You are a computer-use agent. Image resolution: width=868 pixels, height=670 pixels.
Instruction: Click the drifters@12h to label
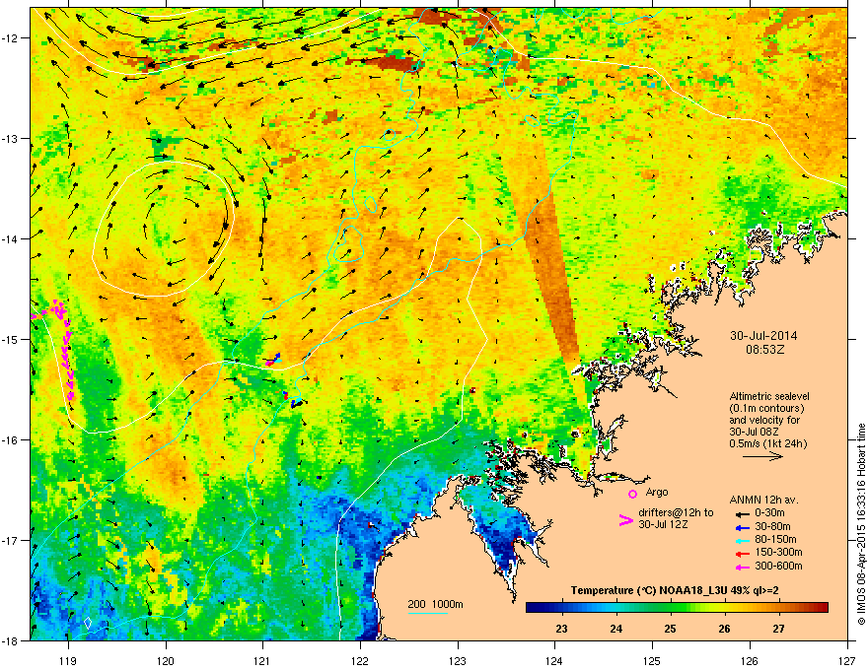[676, 513]
